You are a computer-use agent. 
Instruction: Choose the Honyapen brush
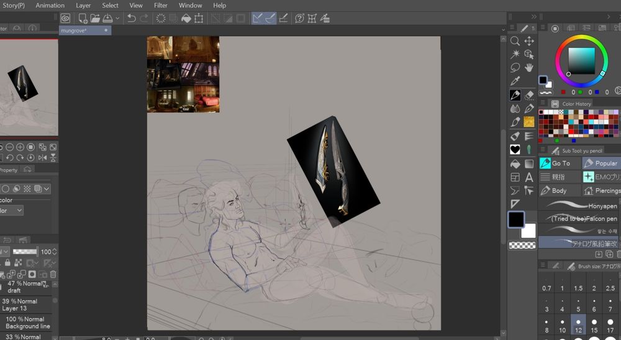(579, 205)
